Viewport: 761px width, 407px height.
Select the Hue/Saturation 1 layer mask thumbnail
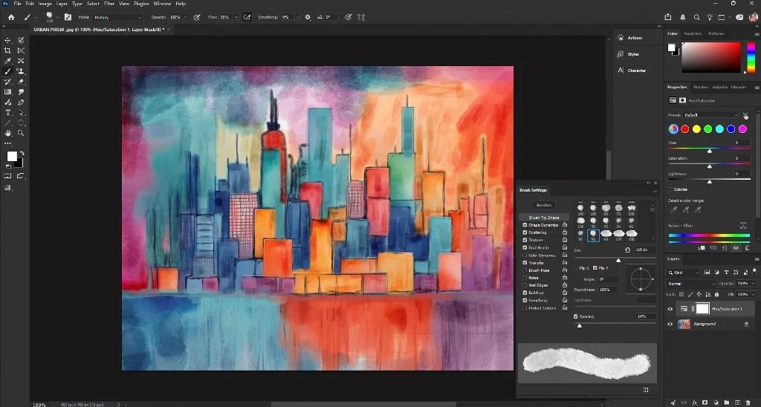pyautogui.click(x=702, y=308)
